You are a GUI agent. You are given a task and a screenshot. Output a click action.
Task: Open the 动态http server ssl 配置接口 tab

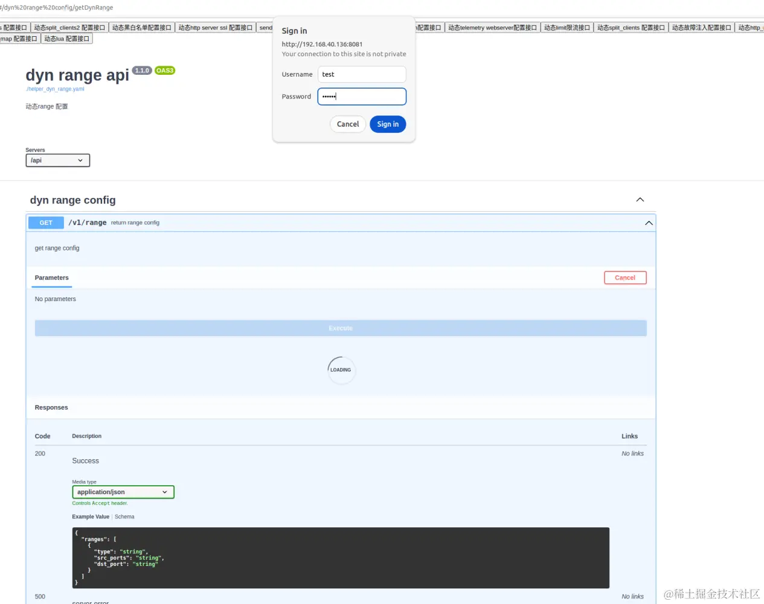click(x=216, y=28)
